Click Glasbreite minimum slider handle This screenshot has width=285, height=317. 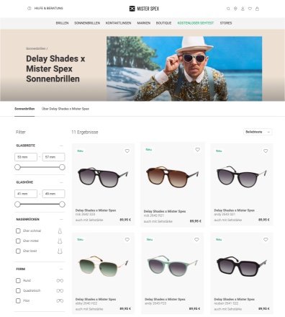[x=17, y=167]
